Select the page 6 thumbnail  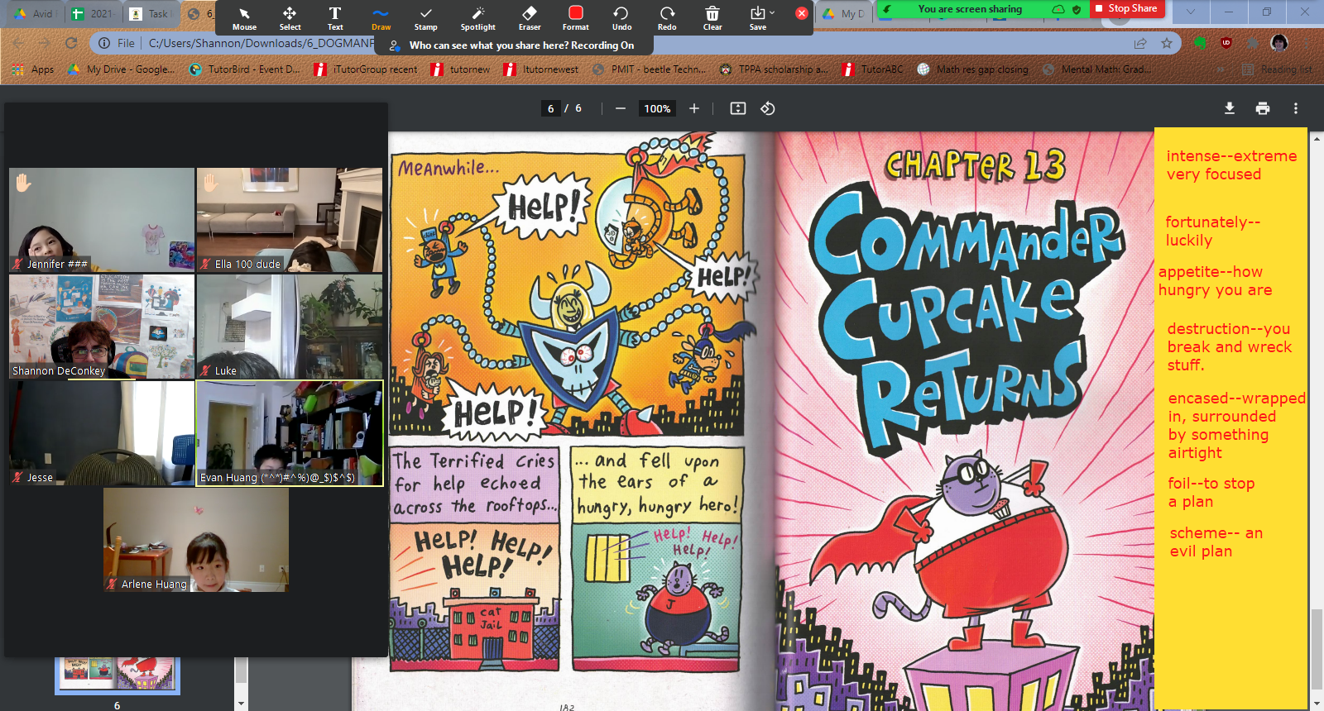[x=118, y=675]
